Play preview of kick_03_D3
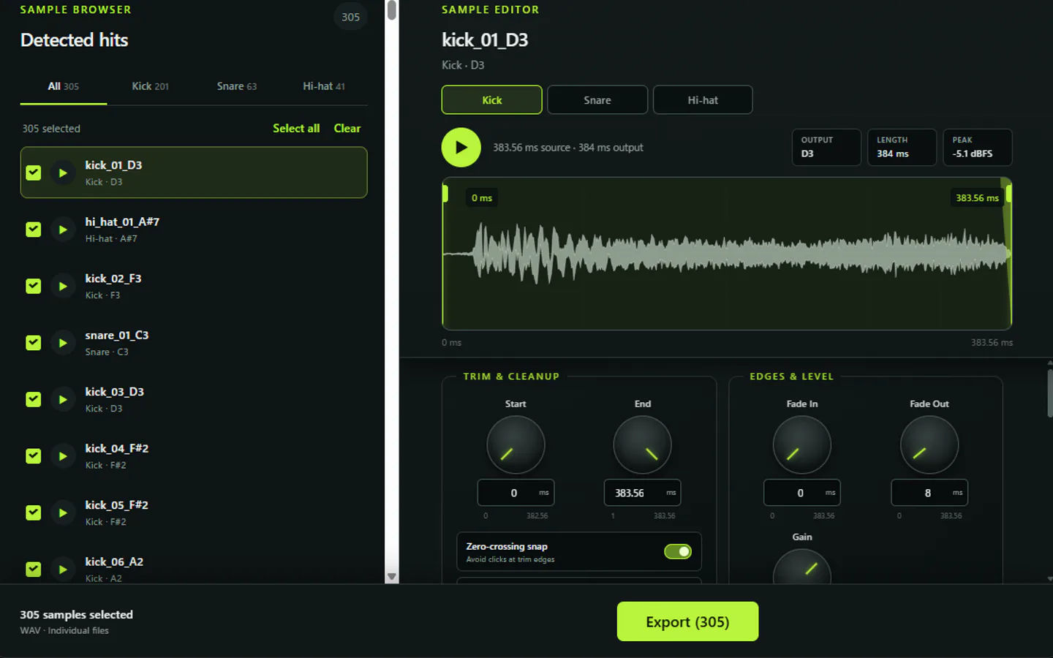1053x658 pixels. [x=63, y=400]
